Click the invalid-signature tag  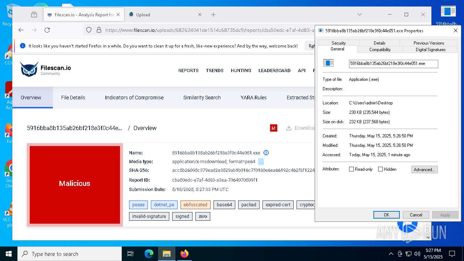point(149,216)
